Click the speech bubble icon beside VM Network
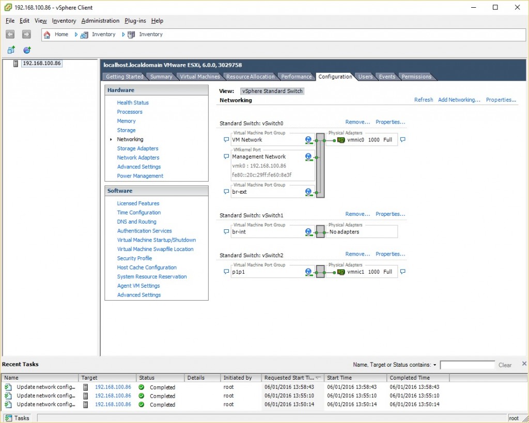Screen dimensions: 529x423 pyautogui.click(x=226, y=139)
